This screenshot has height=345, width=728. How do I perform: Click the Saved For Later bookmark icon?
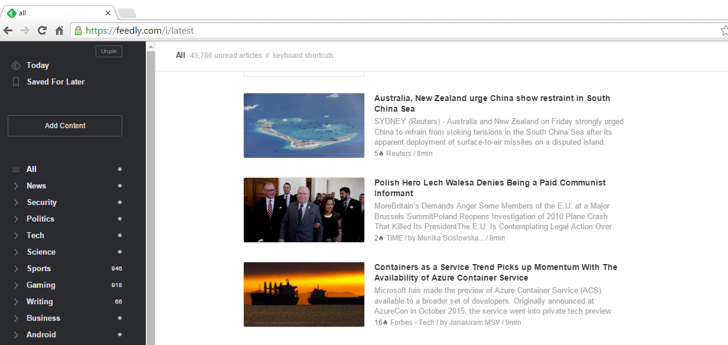(16, 82)
